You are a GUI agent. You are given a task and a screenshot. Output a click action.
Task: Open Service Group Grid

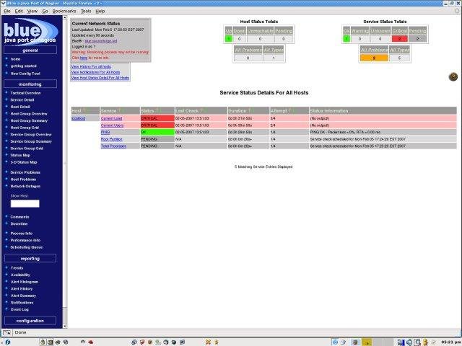click(x=27, y=148)
